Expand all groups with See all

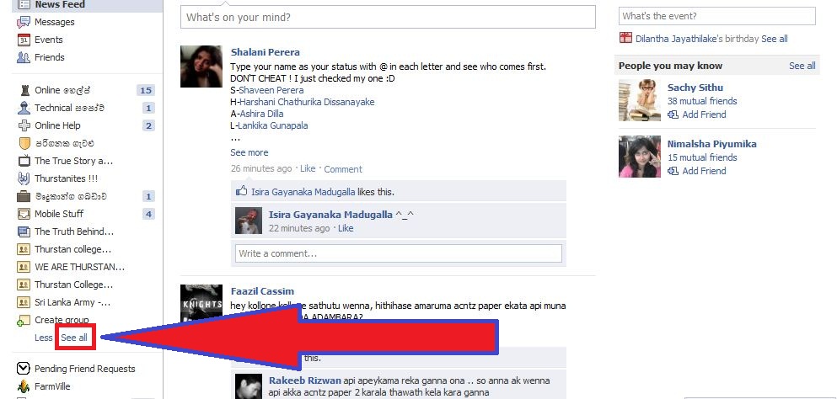[x=74, y=338]
